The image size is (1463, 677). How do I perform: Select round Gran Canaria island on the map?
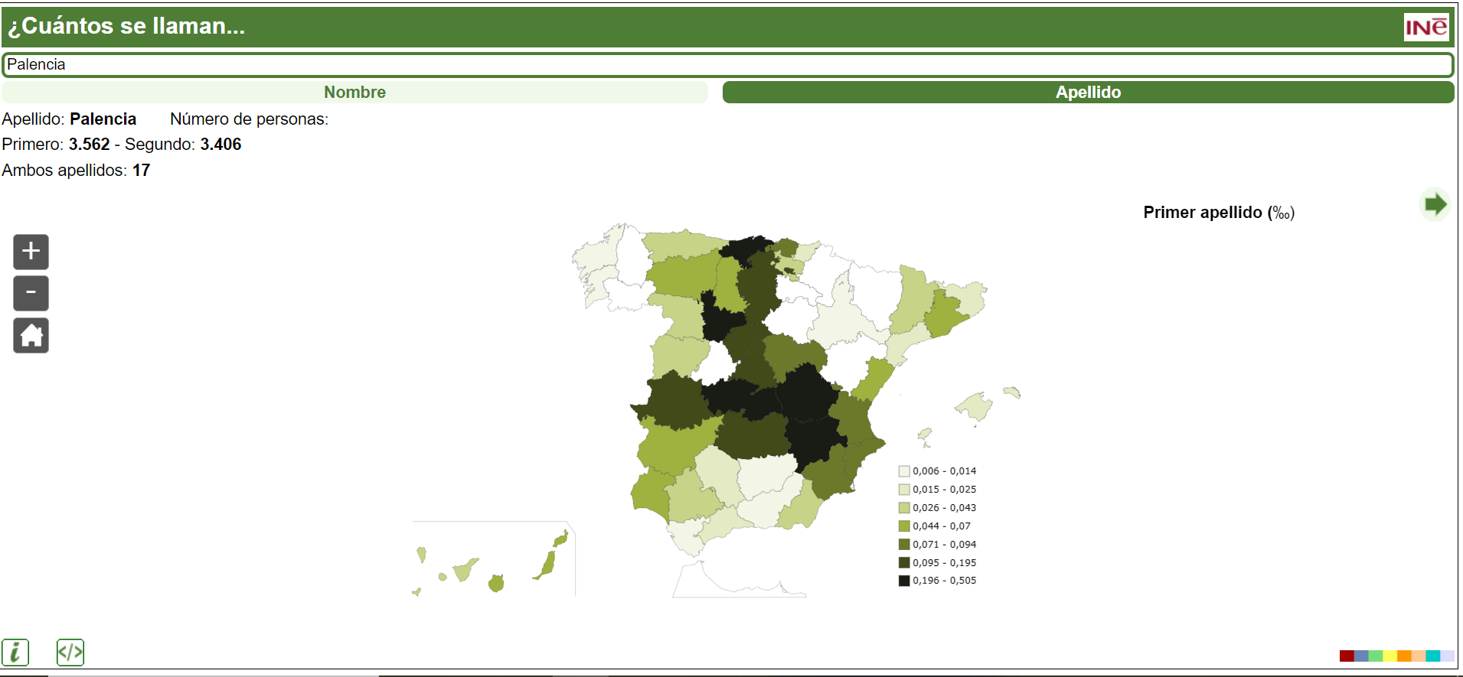(496, 584)
